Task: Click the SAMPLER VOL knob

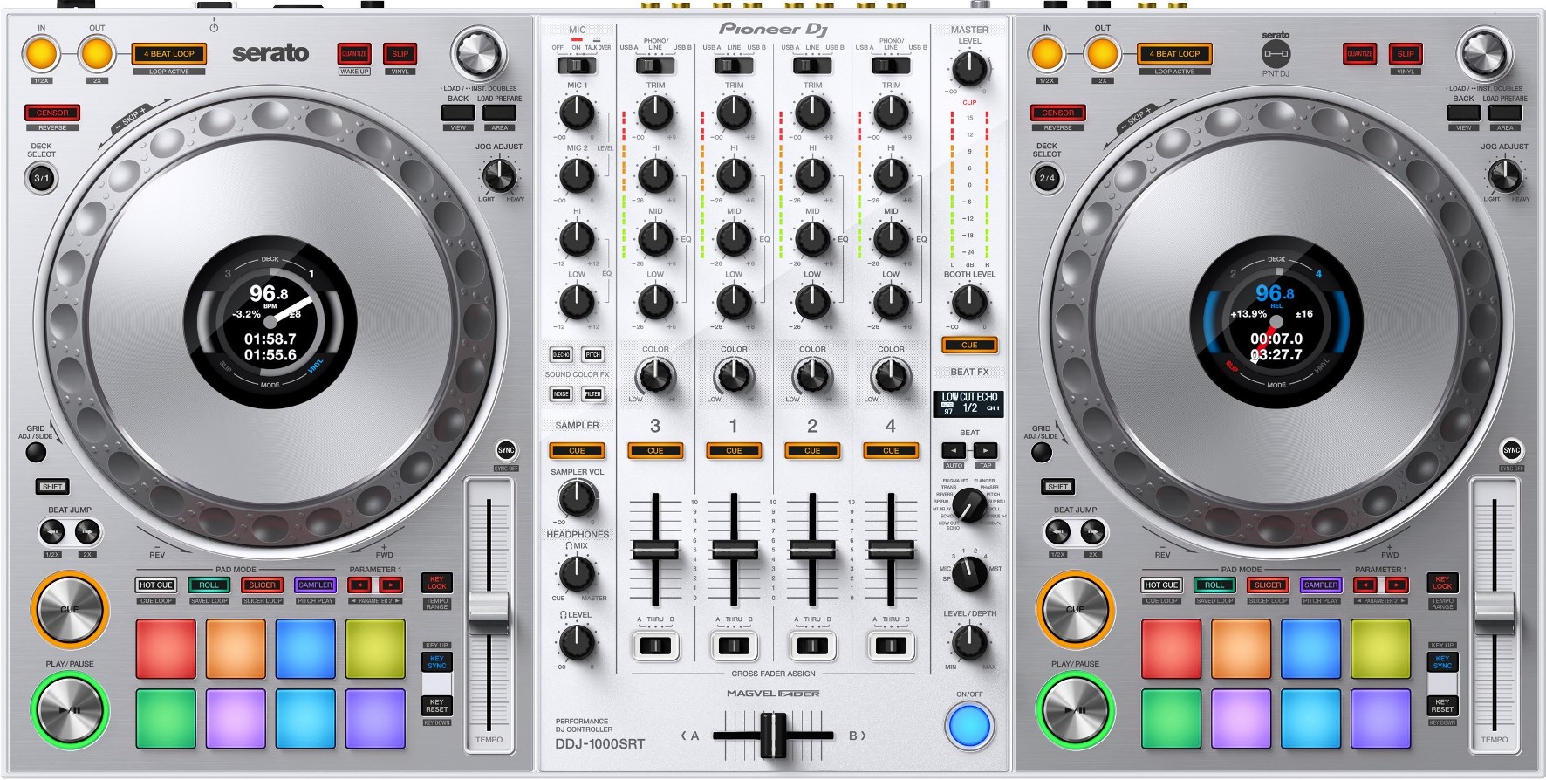Action: [577, 498]
